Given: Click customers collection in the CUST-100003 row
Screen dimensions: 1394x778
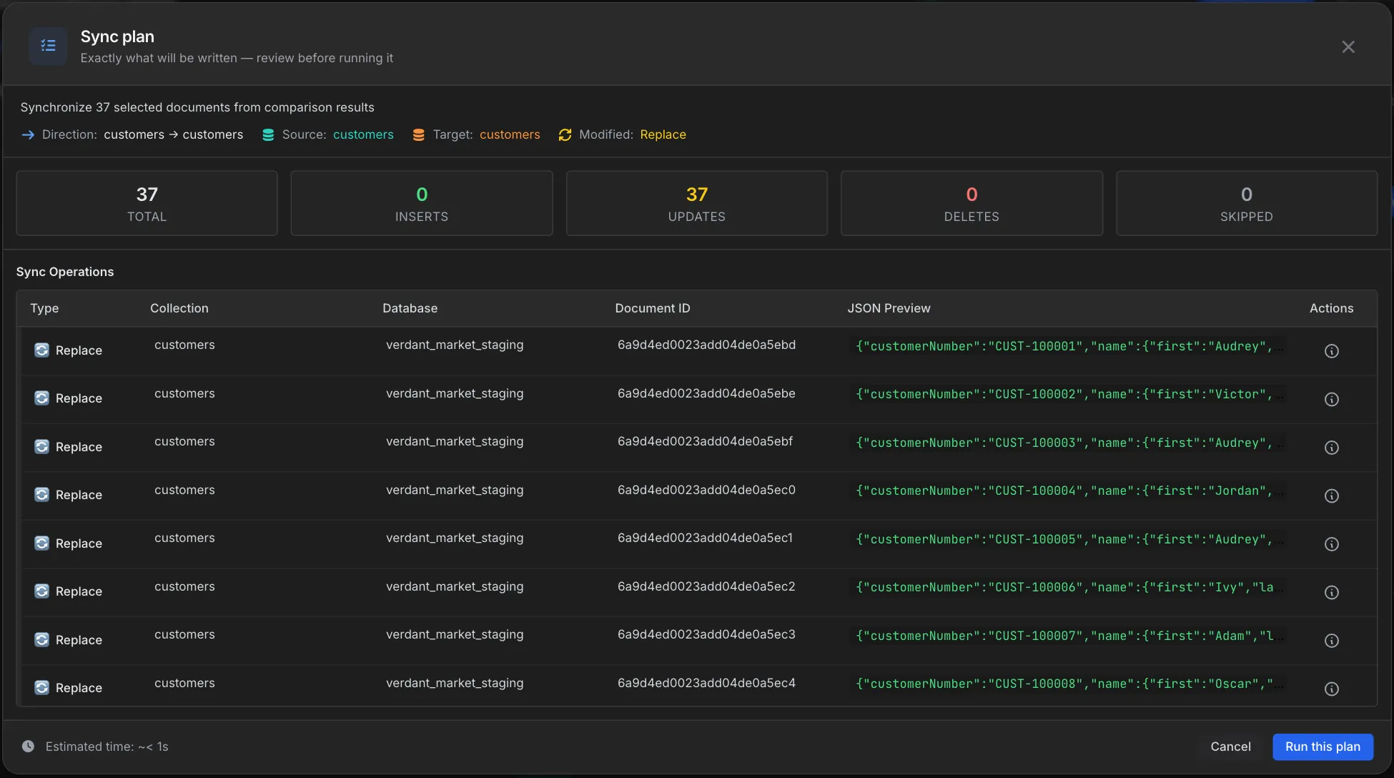Looking at the screenshot, I should (x=184, y=441).
